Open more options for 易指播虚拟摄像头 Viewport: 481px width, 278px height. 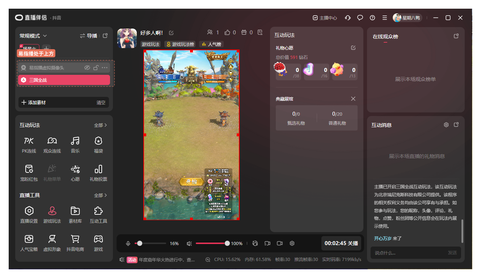click(105, 68)
